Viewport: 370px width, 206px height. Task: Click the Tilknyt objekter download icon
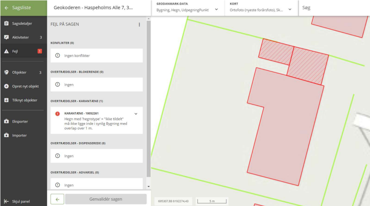click(6, 100)
